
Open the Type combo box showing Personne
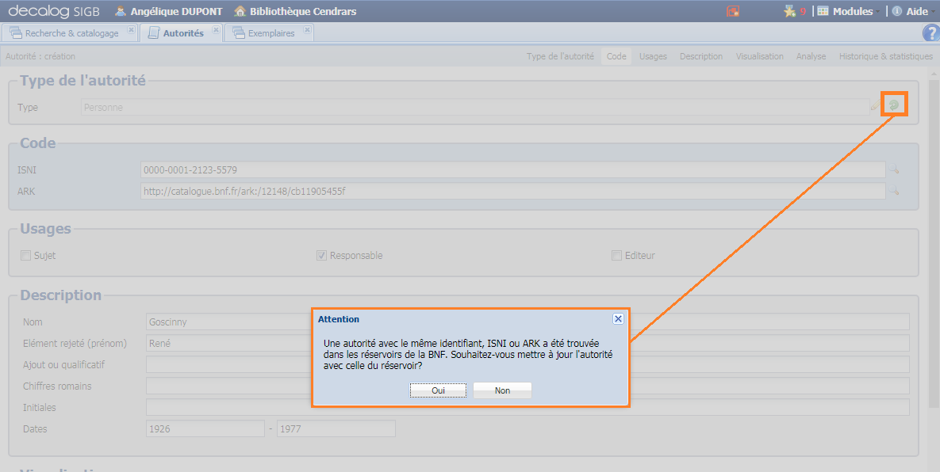tap(474, 107)
